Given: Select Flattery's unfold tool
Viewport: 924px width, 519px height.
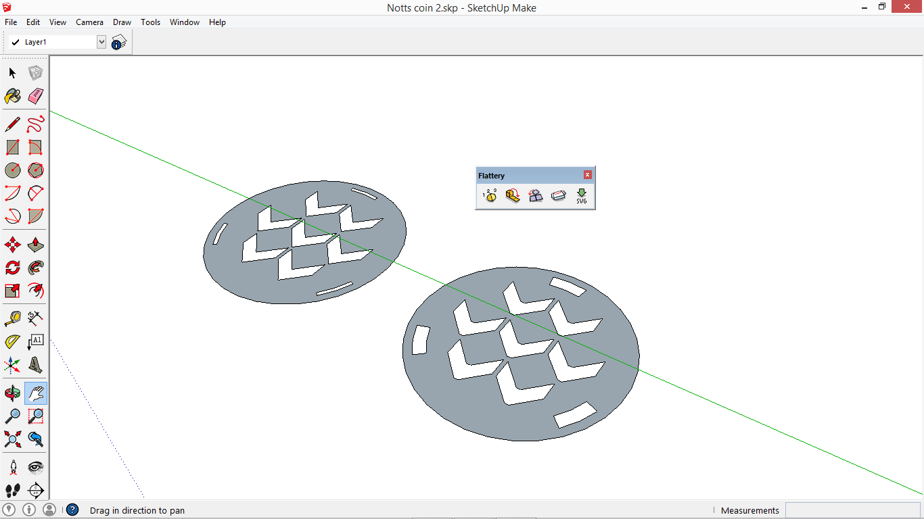Looking at the screenshot, I should pos(512,195).
